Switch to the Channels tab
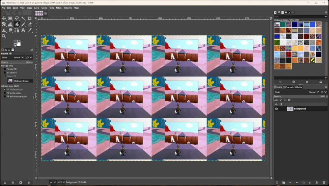The image size is (329, 186). pyautogui.click(x=289, y=87)
